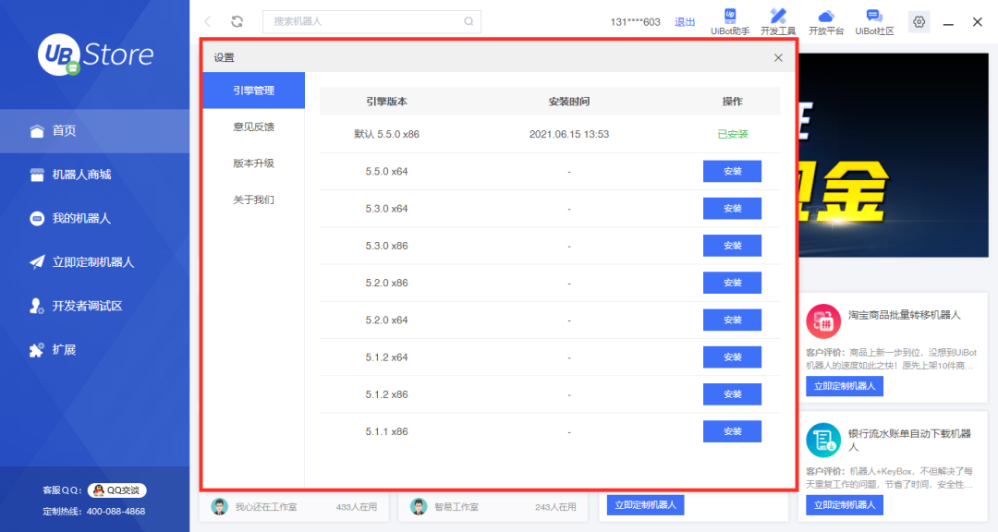The width and height of the screenshot is (998, 532).
Task: Click the 退出 logout link
Action: (x=685, y=22)
